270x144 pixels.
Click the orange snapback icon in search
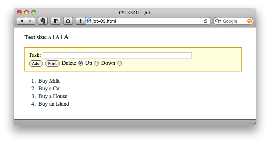pyautogui.click(x=249, y=21)
